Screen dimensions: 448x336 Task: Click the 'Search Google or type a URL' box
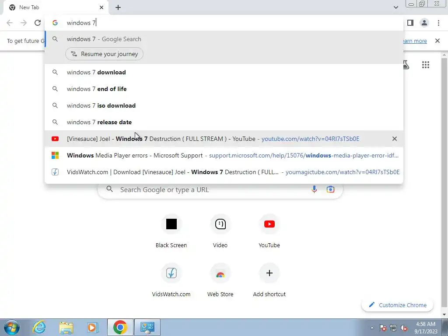[x=220, y=190]
